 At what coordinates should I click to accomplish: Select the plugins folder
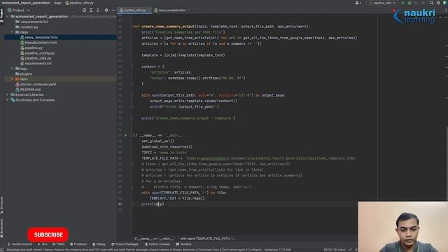click(x=26, y=73)
